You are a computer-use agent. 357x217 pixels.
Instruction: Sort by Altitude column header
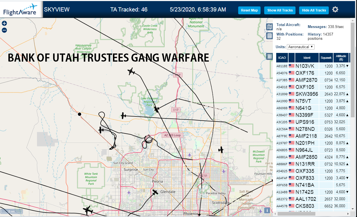341,58
